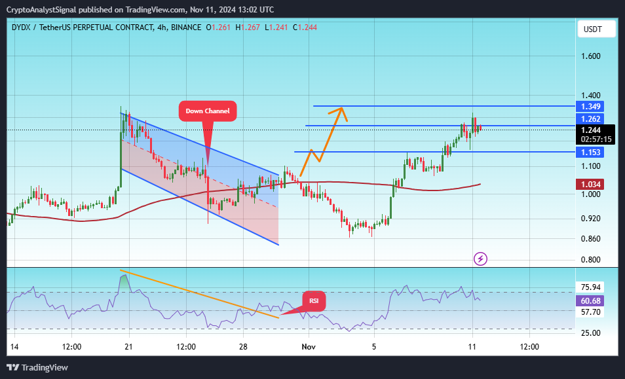
Task: Click the 28 date label on time axis
Action: [243, 346]
